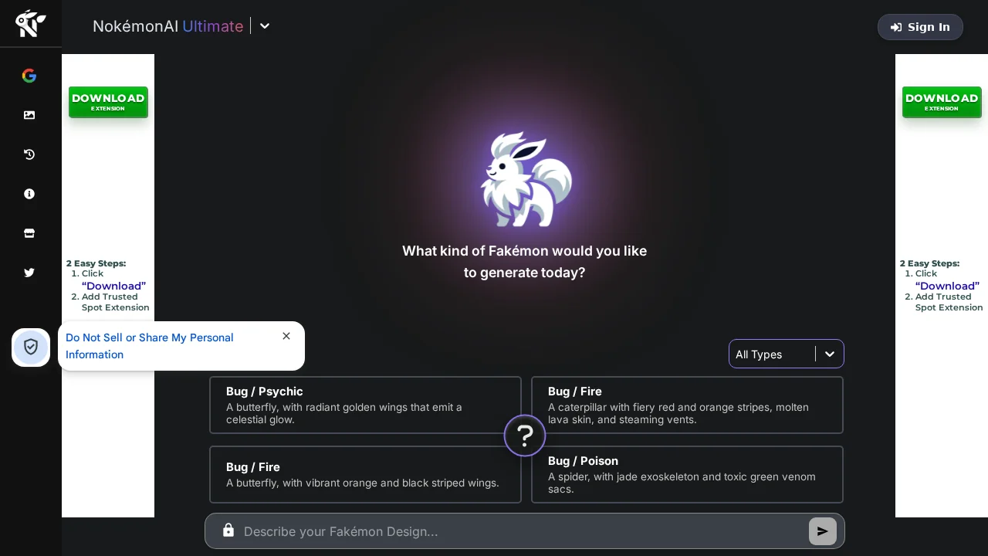Select the Bug / Psychic butterfly suggestion
This screenshot has height=556, width=988.
coord(365,405)
